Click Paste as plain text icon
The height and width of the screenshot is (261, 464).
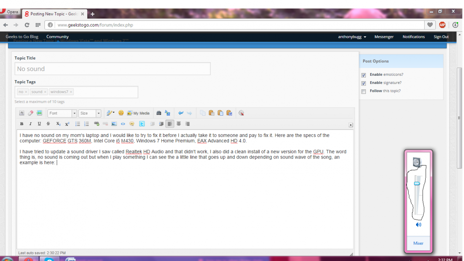click(x=220, y=113)
